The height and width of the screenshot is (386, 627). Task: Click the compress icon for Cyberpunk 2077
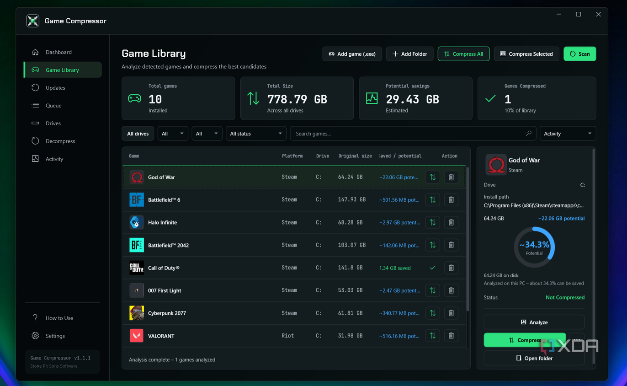[x=432, y=313]
